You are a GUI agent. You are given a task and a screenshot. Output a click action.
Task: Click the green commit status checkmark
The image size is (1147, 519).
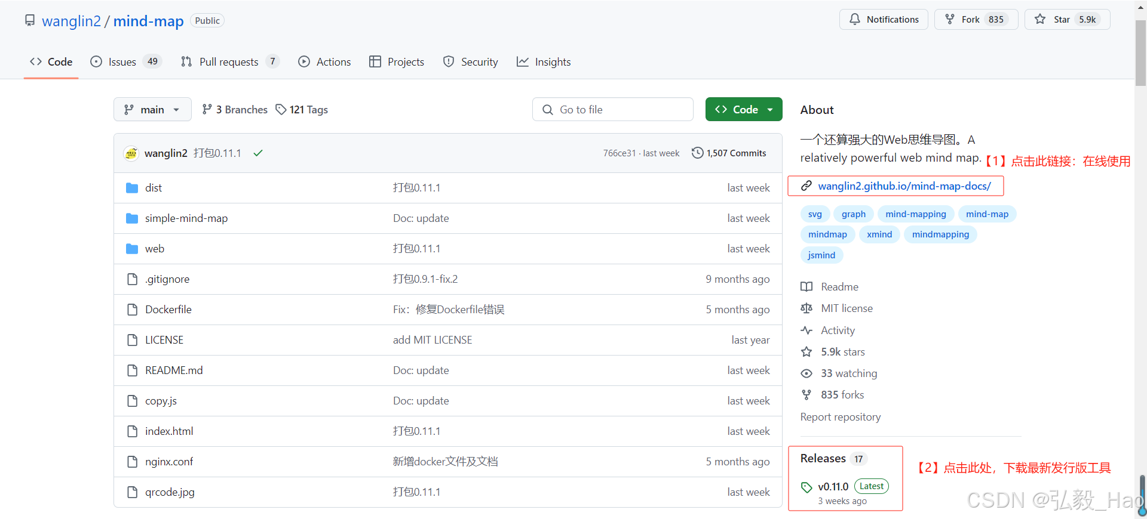tap(258, 153)
